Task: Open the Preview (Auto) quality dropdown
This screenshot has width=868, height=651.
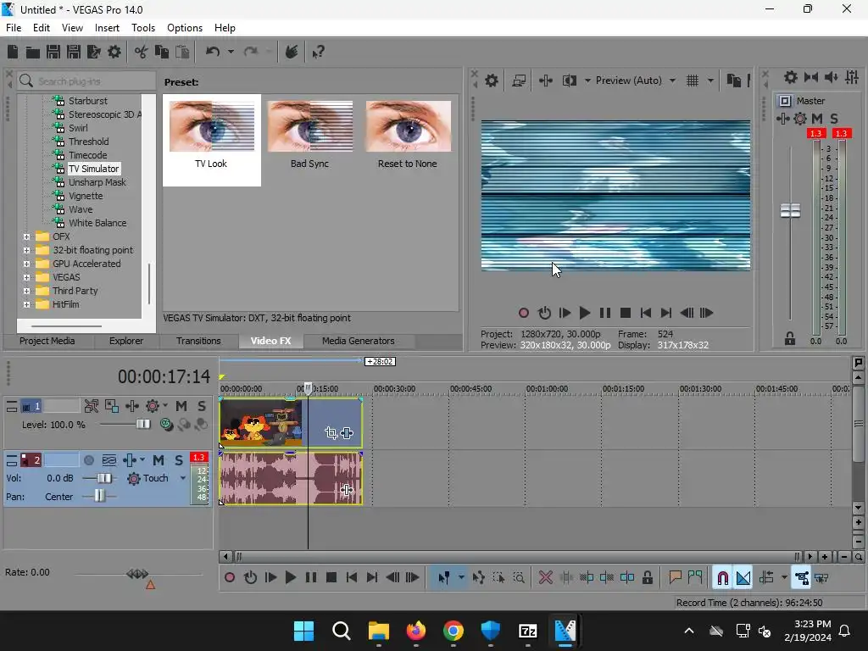Action: (672, 81)
